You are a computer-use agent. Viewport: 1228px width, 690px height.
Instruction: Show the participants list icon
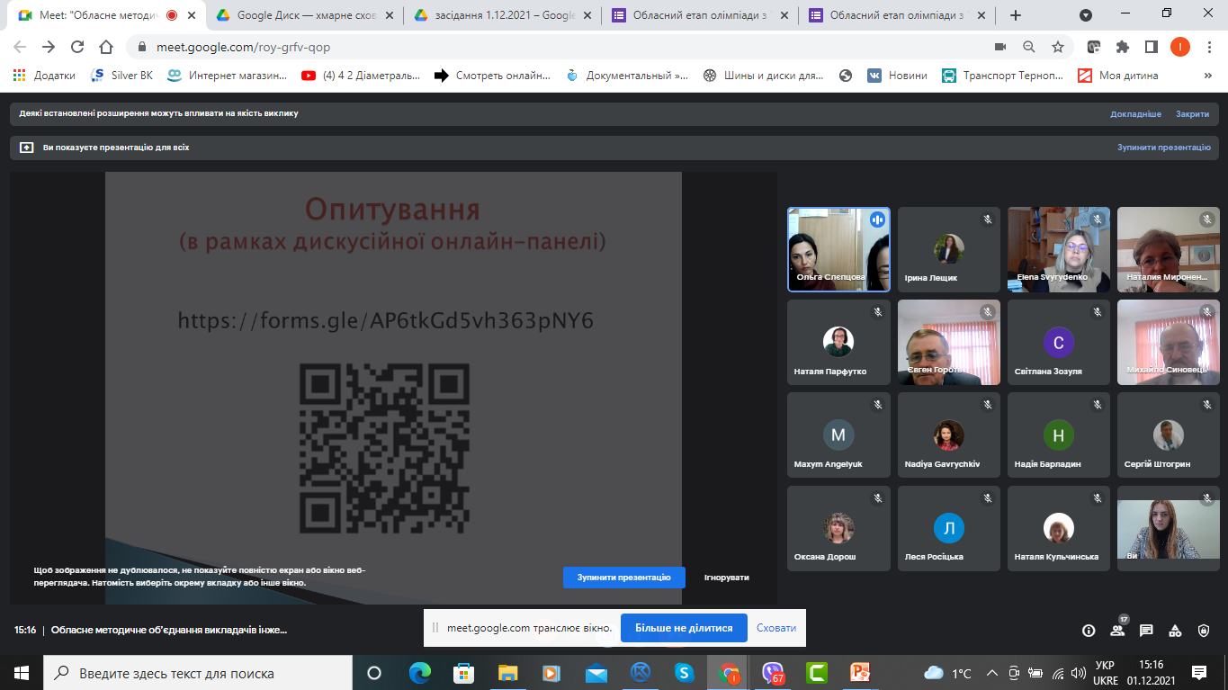pos(1117,631)
